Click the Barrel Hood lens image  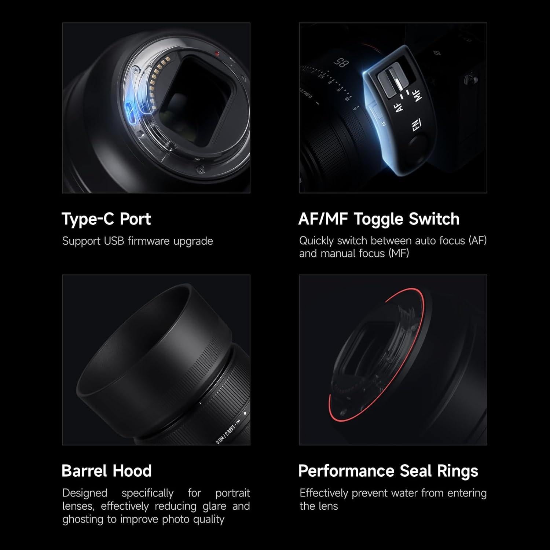click(156, 360)
